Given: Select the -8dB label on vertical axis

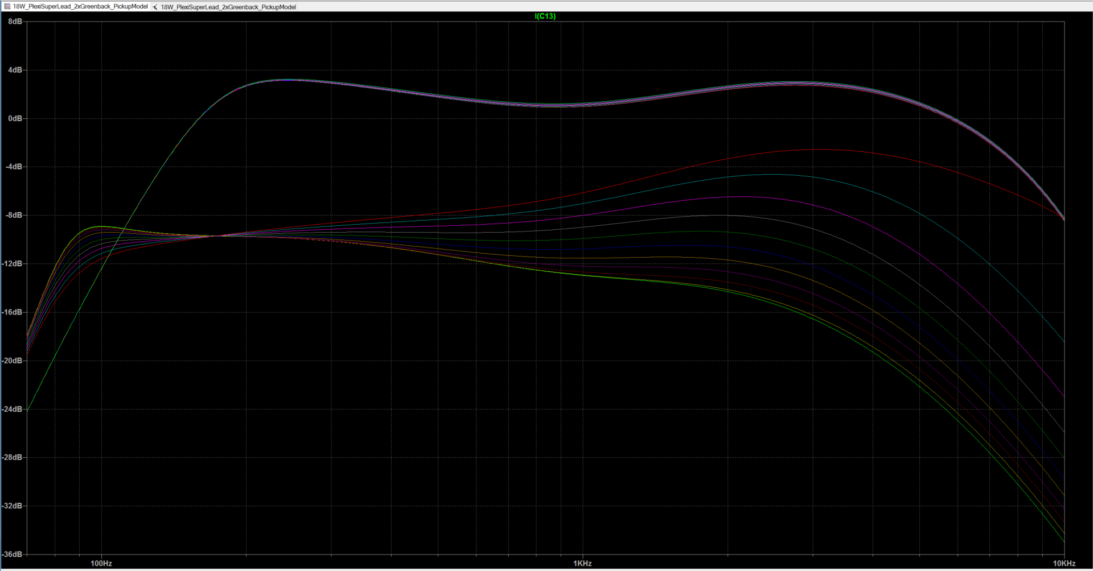Looking at the screenshot, I should point(14,215).
